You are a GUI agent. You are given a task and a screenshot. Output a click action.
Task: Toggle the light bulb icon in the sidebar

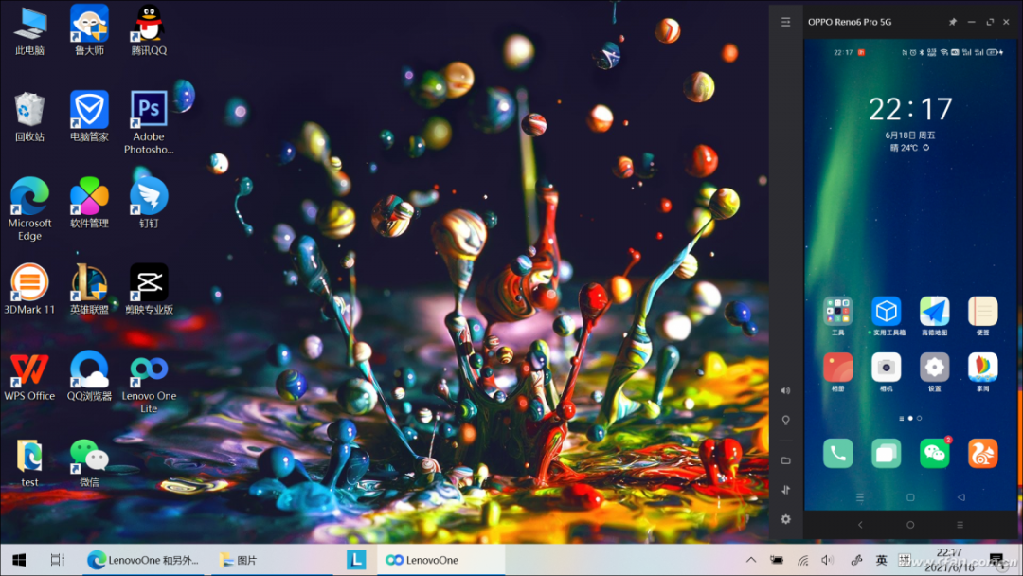(x=785, y=421)
